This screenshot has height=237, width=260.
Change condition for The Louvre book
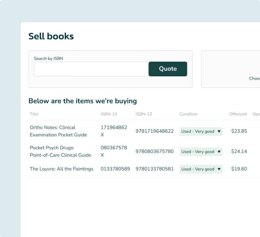coord(201,169)
